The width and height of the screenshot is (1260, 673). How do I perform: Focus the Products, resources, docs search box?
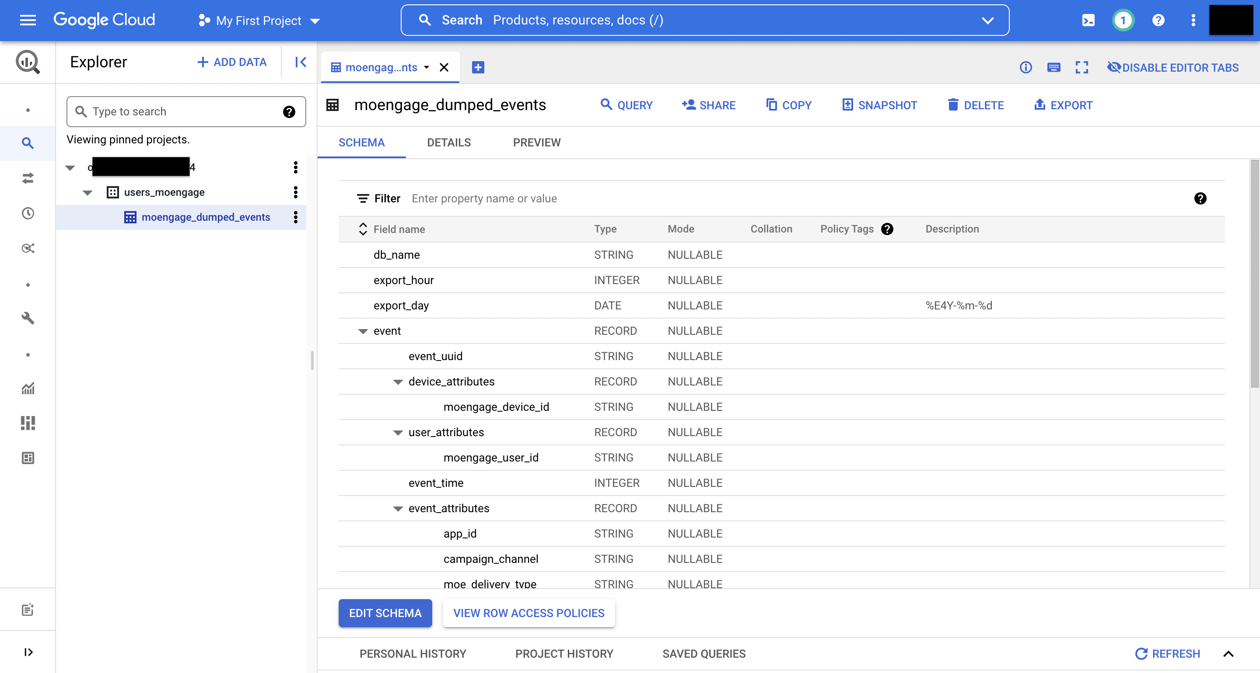704,20
